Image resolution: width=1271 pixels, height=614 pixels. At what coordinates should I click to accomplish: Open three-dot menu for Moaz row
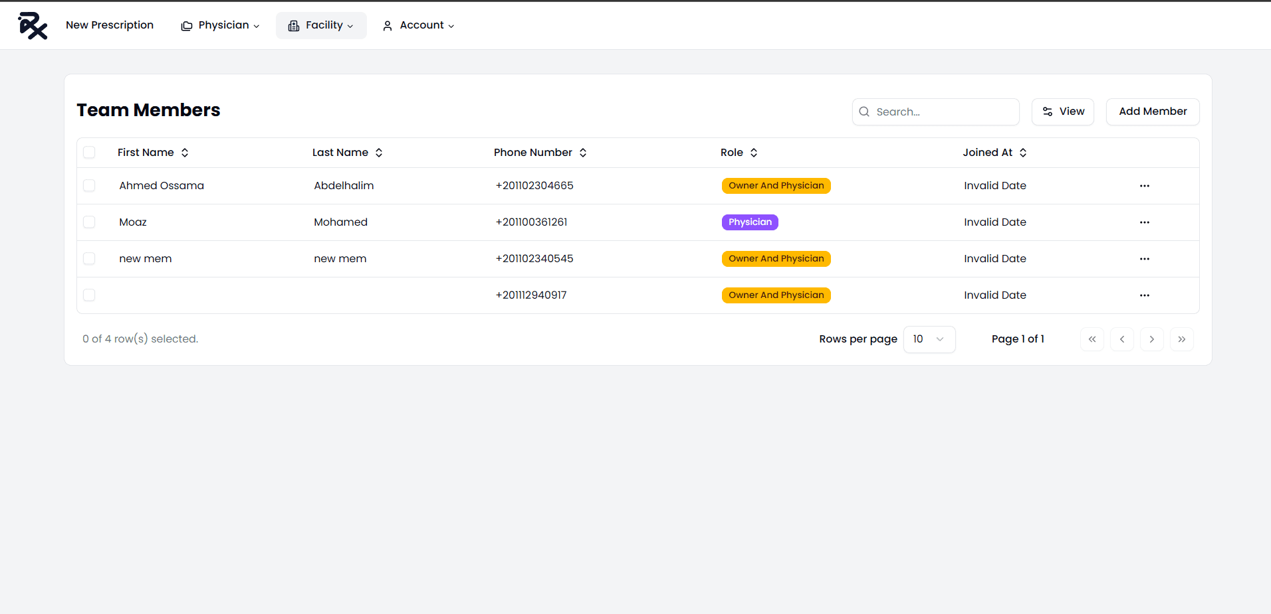[1144, 222]
